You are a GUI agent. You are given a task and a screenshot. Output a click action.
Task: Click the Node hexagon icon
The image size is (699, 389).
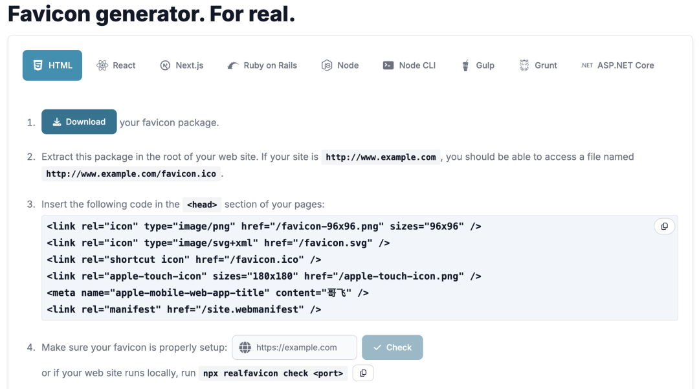click(327, 65)
